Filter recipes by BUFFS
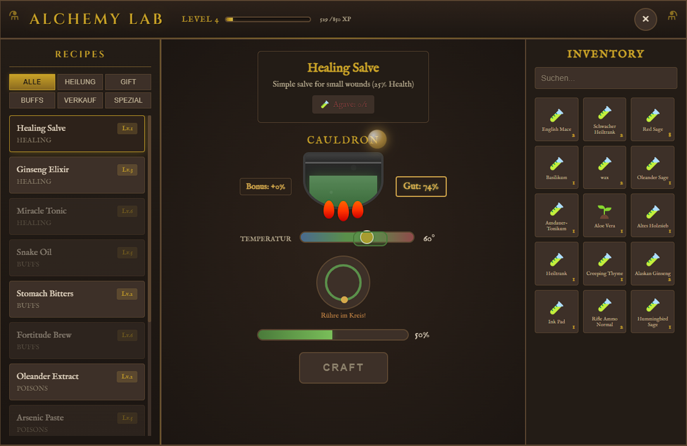The width and height of the screenshot is (687, 446). (32, 100)
